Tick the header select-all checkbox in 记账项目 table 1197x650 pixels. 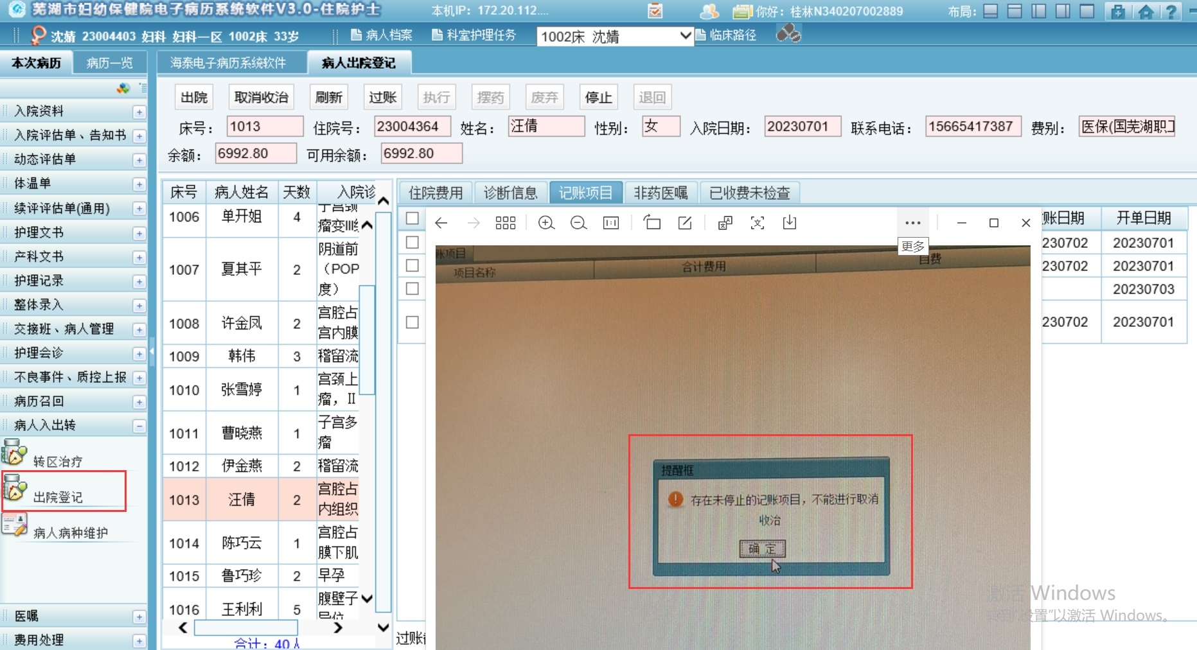click(x=412, y=218)
